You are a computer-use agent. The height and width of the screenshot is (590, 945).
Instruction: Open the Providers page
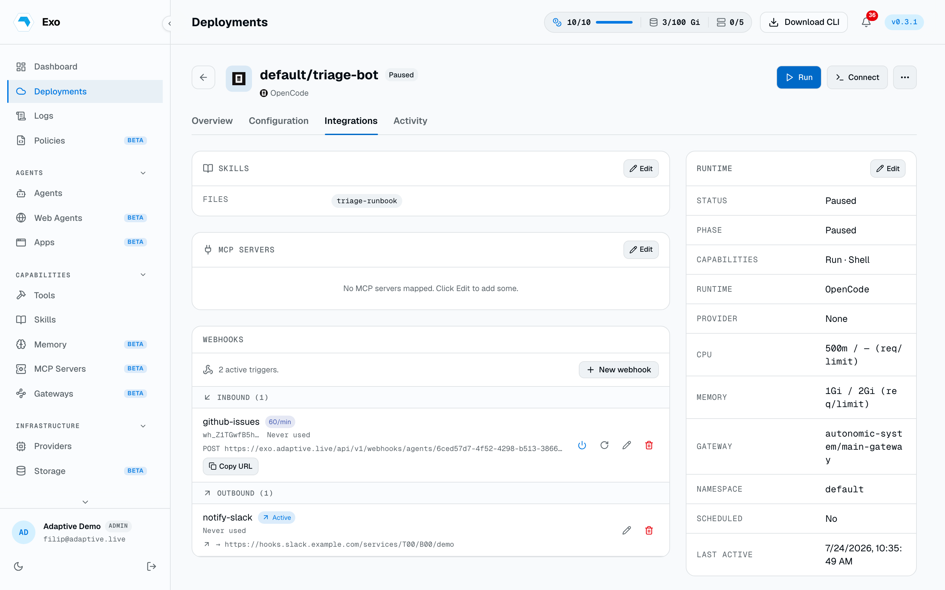pyautogui.click(x=85, y=446)
